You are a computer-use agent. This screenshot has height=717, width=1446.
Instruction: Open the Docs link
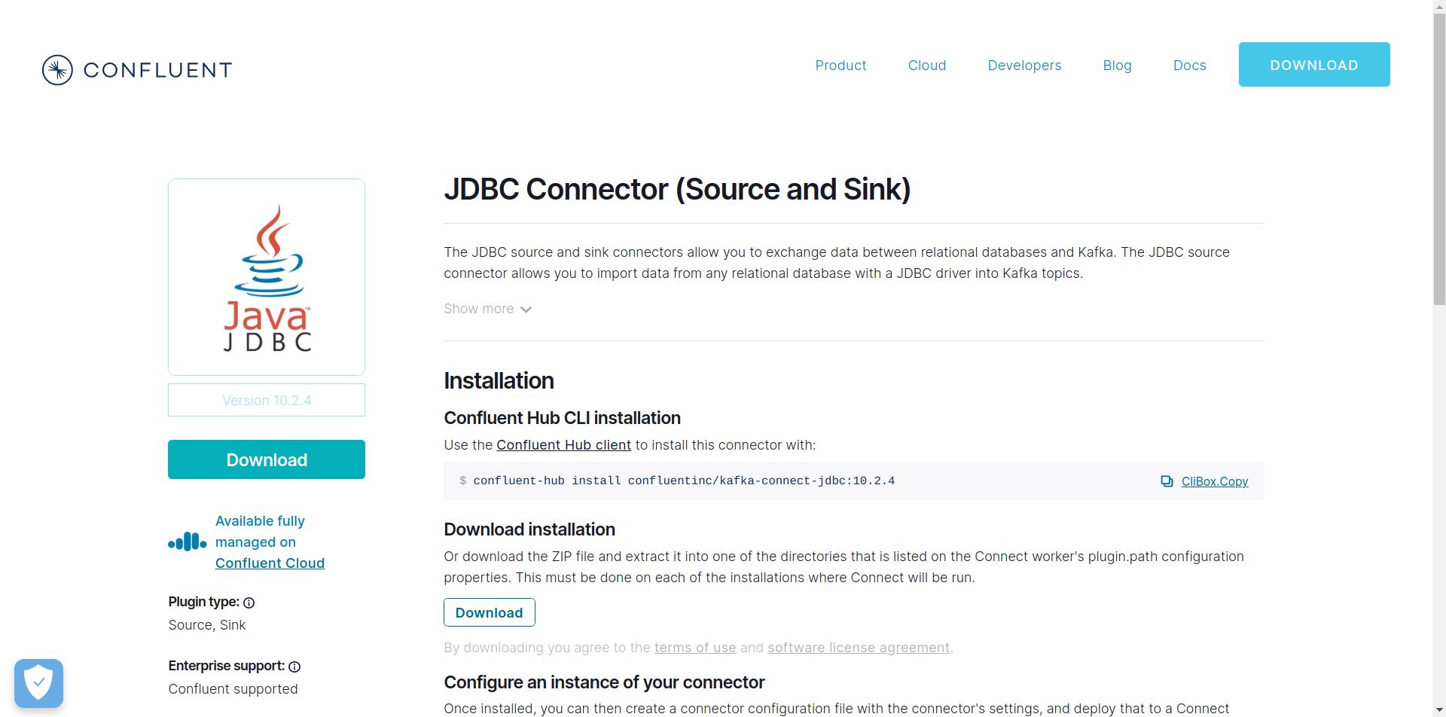[1189, 66]
